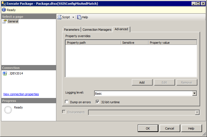
Task: Open the Logging level dropdown
Action: point(145,94)
